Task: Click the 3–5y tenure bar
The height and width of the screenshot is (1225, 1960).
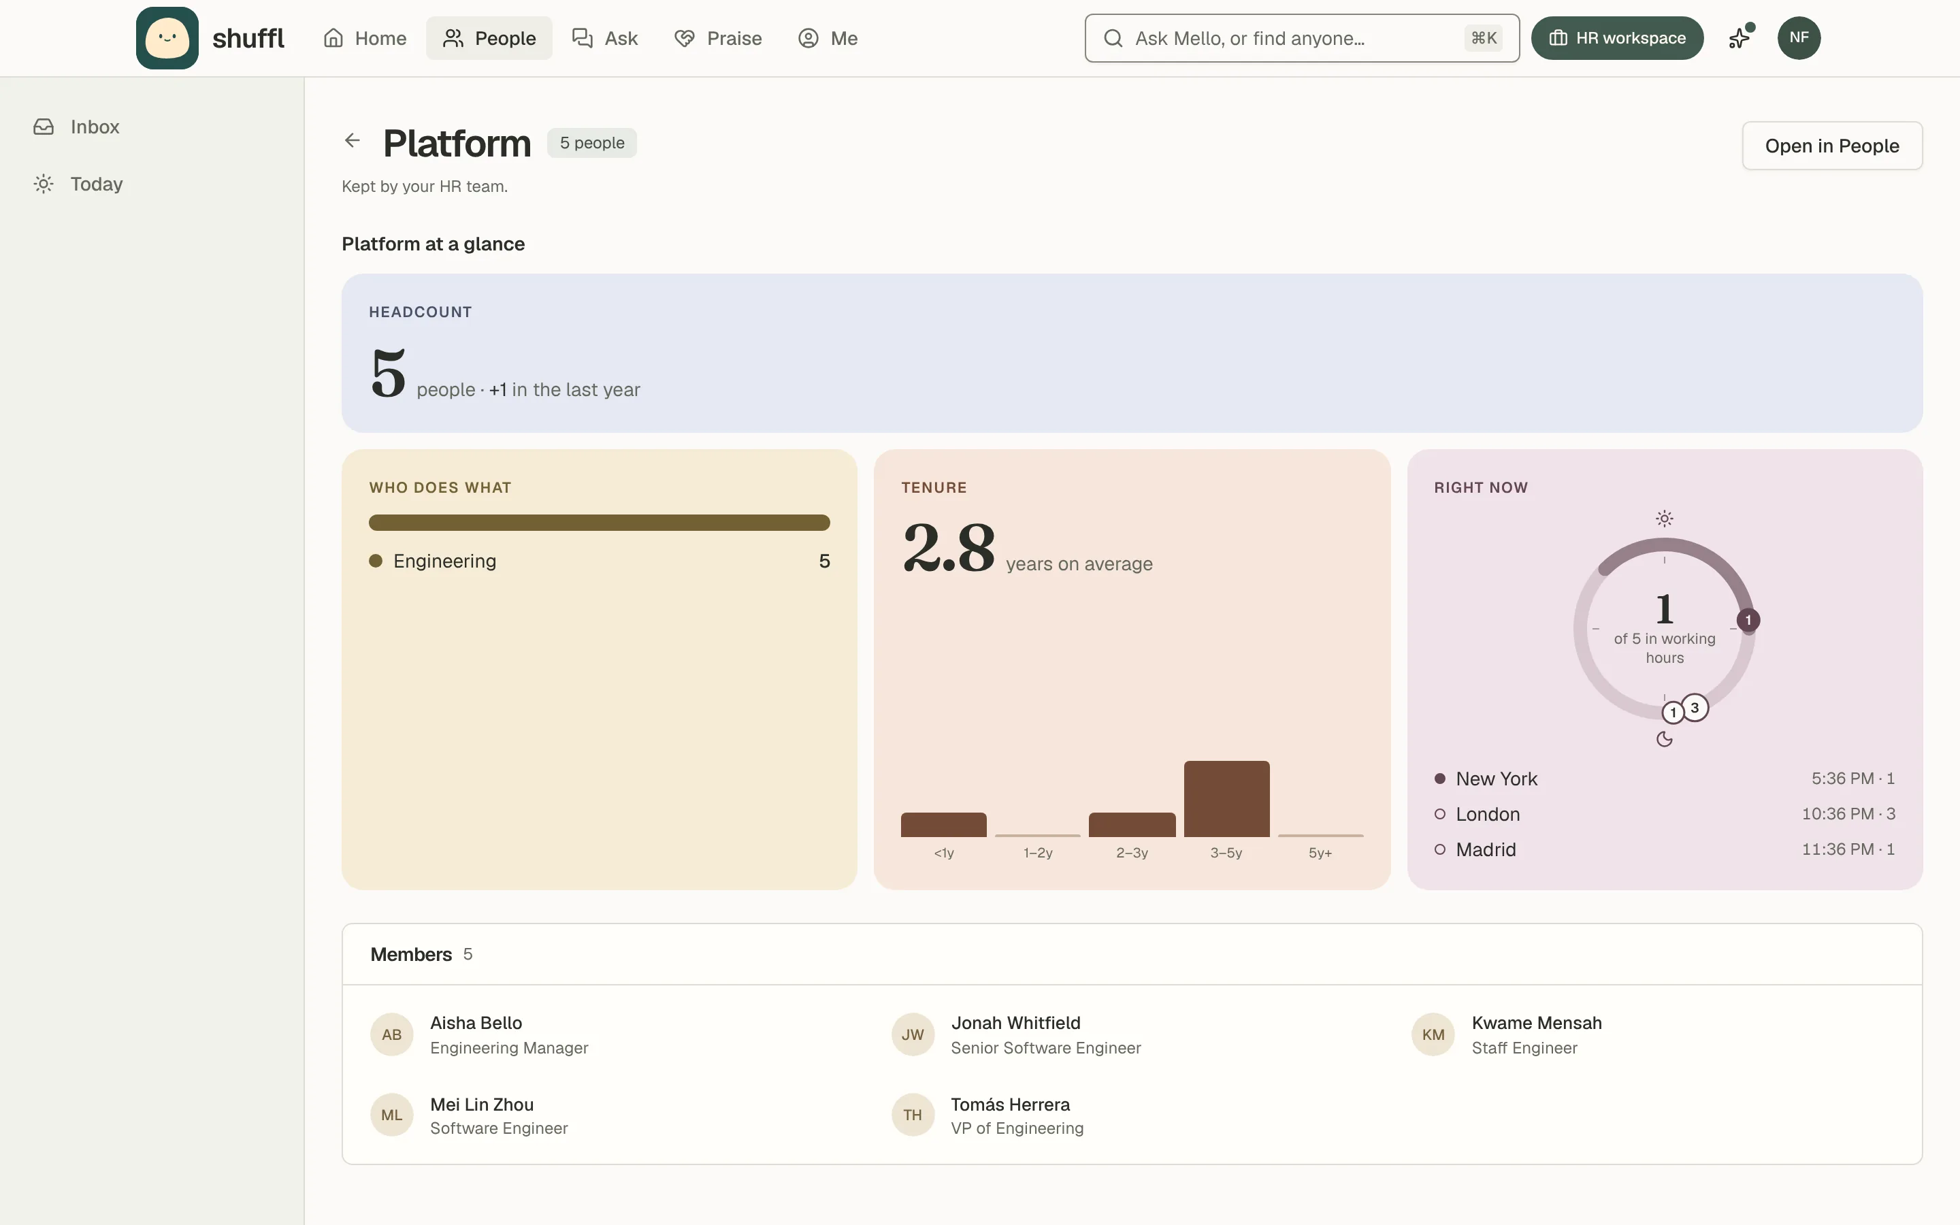Action: click(1226, 799)
